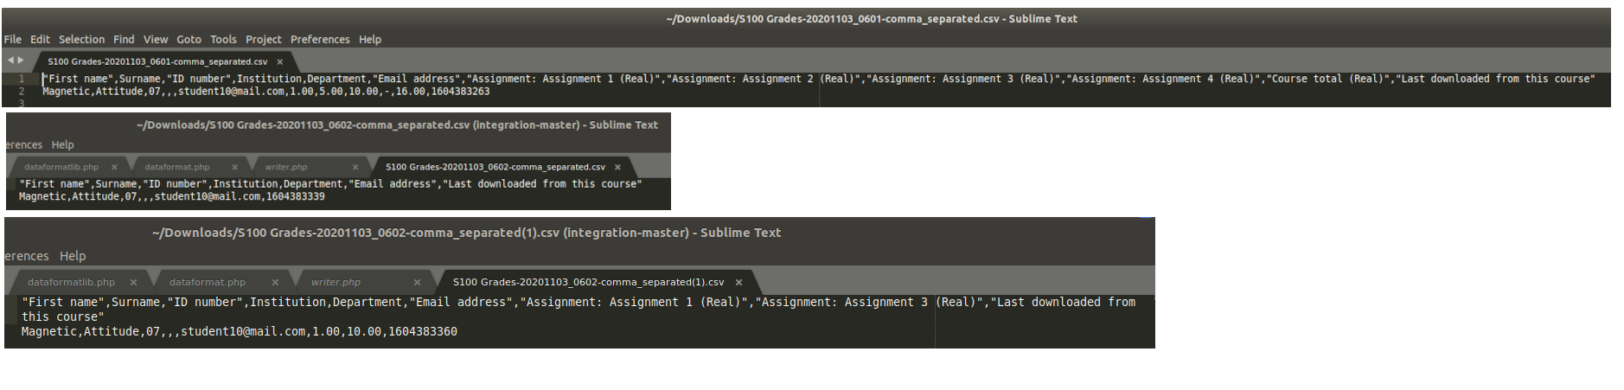Close dataformat.php tab in bottom window
This screenshot has height=390, width=1624.
[x=275, y=282]
